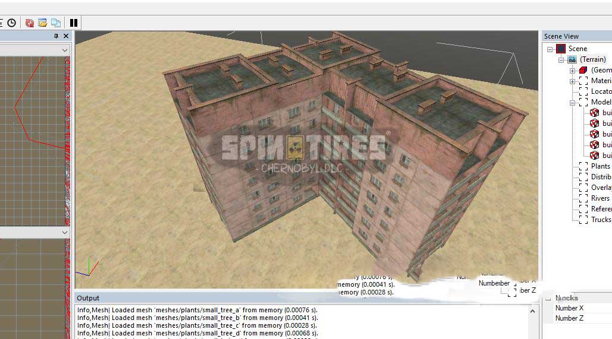The width and height of the screenshot is (612, 339).
Task: Expand the Materials node in Scene View
Action: [x=572, y=81]
